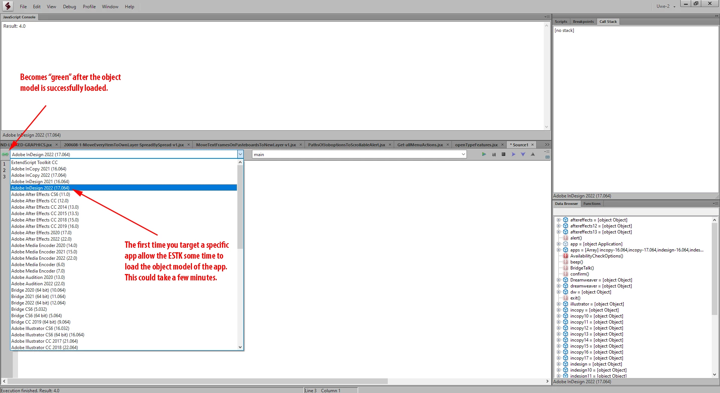Viewport: 720px width, 393px height.
Task: Select ExtendScript Toolkit CC in target list
Action: click(124, 163)
